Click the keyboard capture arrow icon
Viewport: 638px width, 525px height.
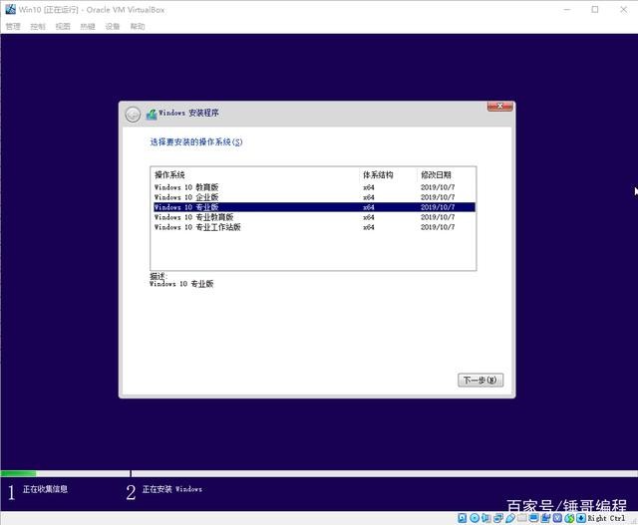click(x=581, y=518)
